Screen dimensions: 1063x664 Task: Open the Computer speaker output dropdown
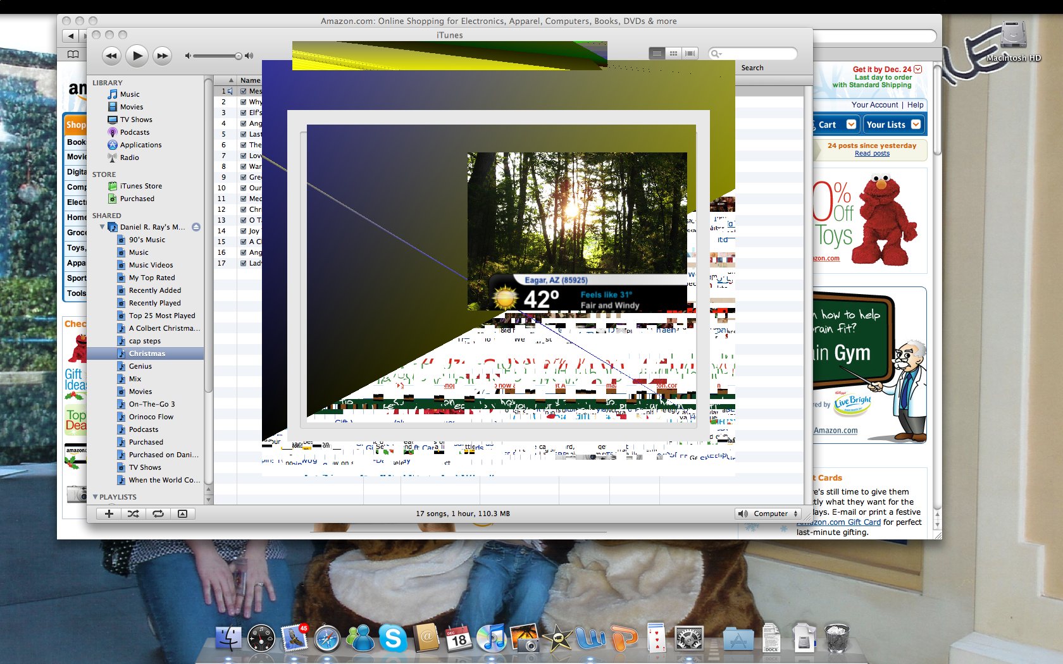[x=768, y=513]
